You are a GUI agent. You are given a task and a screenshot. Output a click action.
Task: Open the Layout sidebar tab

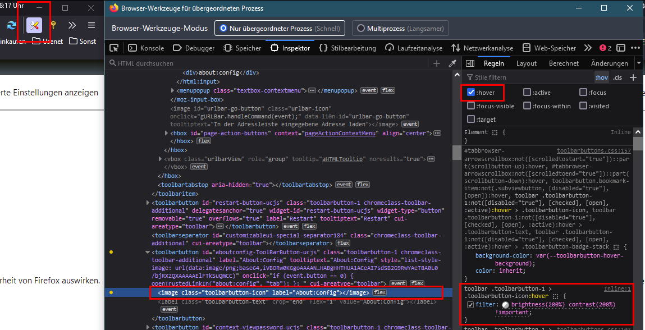[x=527, y=63]
